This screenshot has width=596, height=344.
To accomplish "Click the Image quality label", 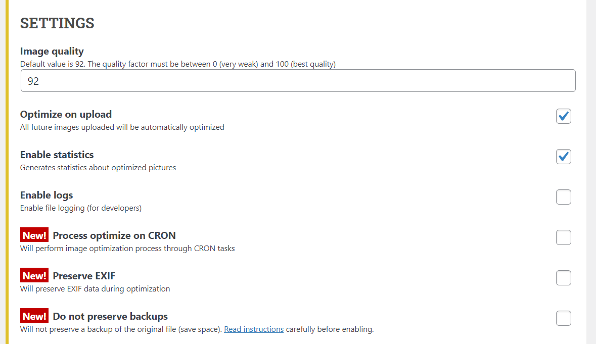I will (52, 51).
